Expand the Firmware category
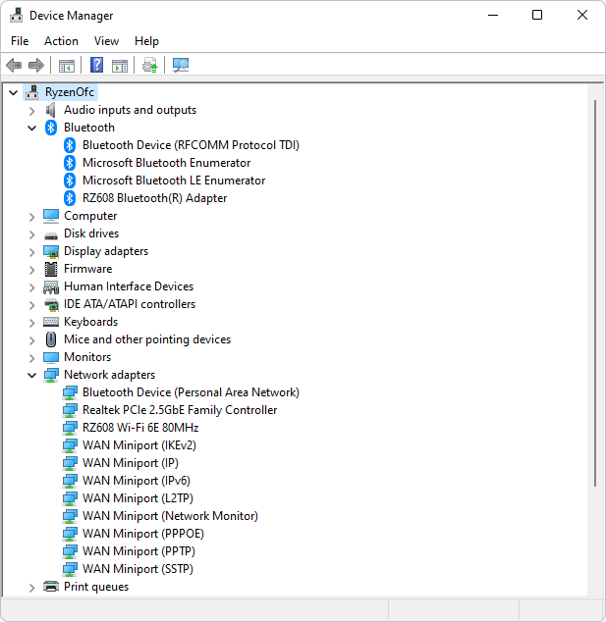This screenshot has height=622, width=606. click(32, 270)
